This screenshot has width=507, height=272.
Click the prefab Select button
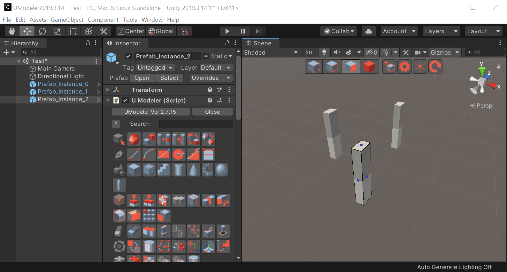tap(169, 78)
